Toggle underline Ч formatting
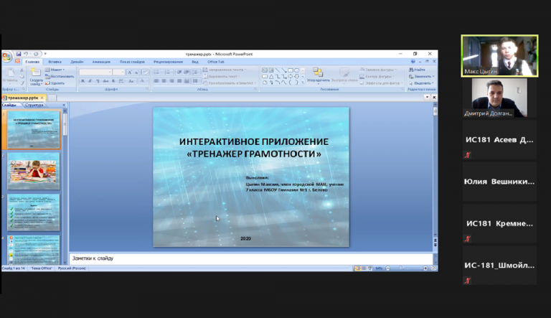The width and height of the screenshot is (551, 318). point(98,81)
